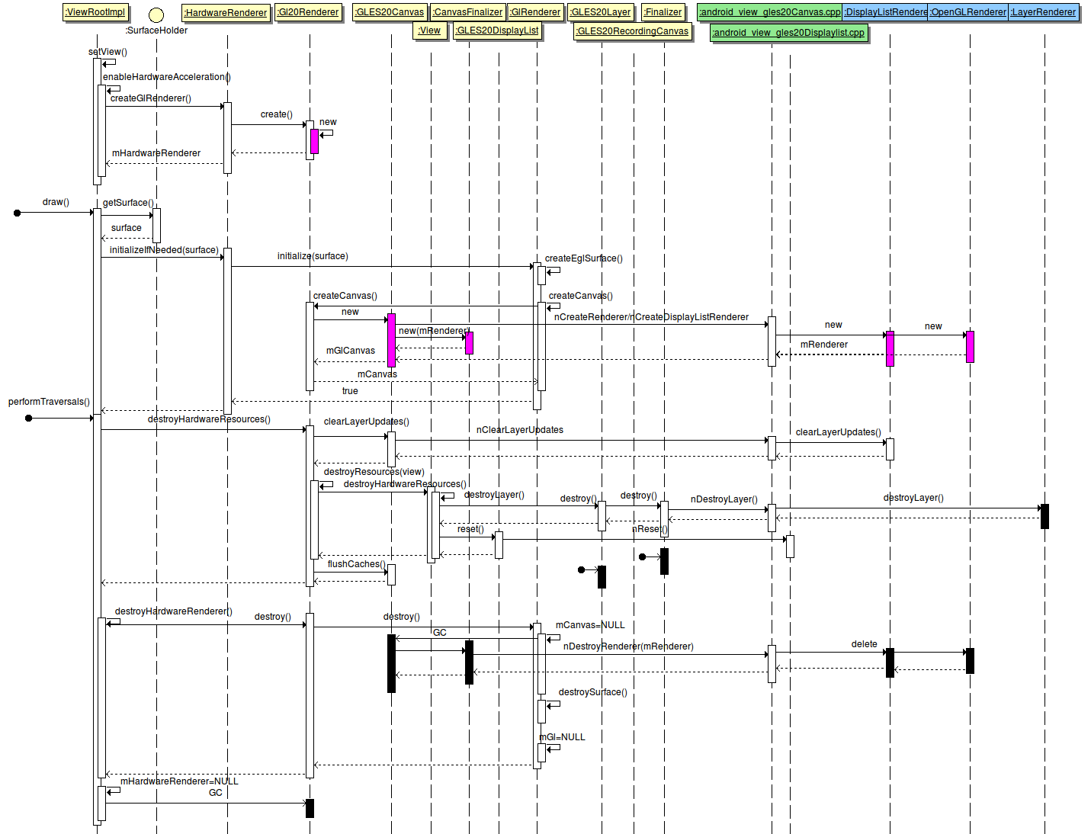Screen dimensions: 1091x834
Task: Click the 'true' return label
Action: (x=350, y=391)
